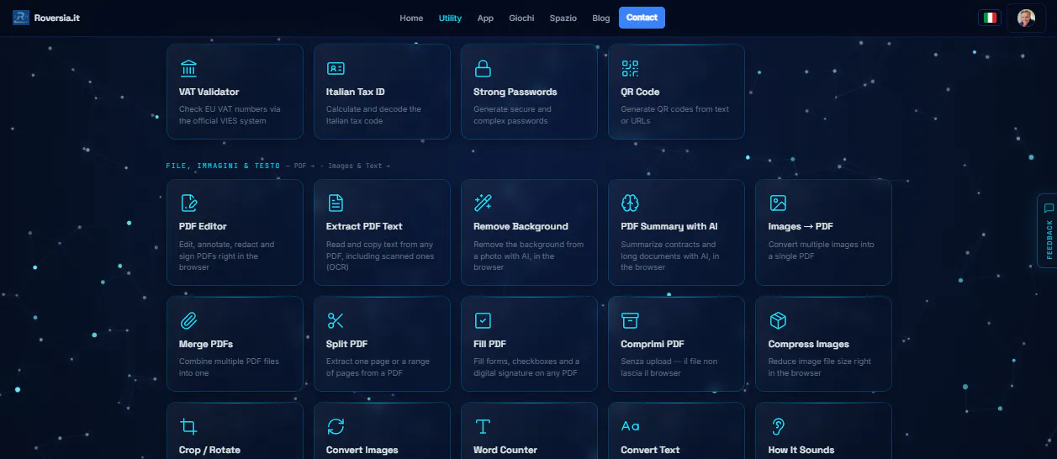Screen dimensions: 1057x459
Task: Click the Strong Passwords padlock icon
Action: click(x=483, y=68)
